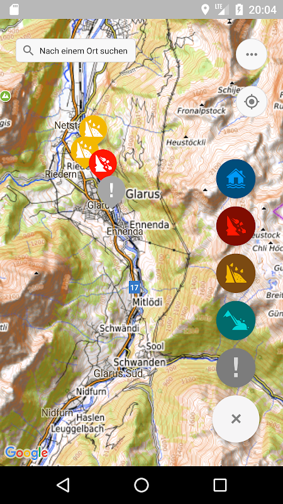Click the route 17 road sign on map
283x504 pixels.
(x=134, y=287)
